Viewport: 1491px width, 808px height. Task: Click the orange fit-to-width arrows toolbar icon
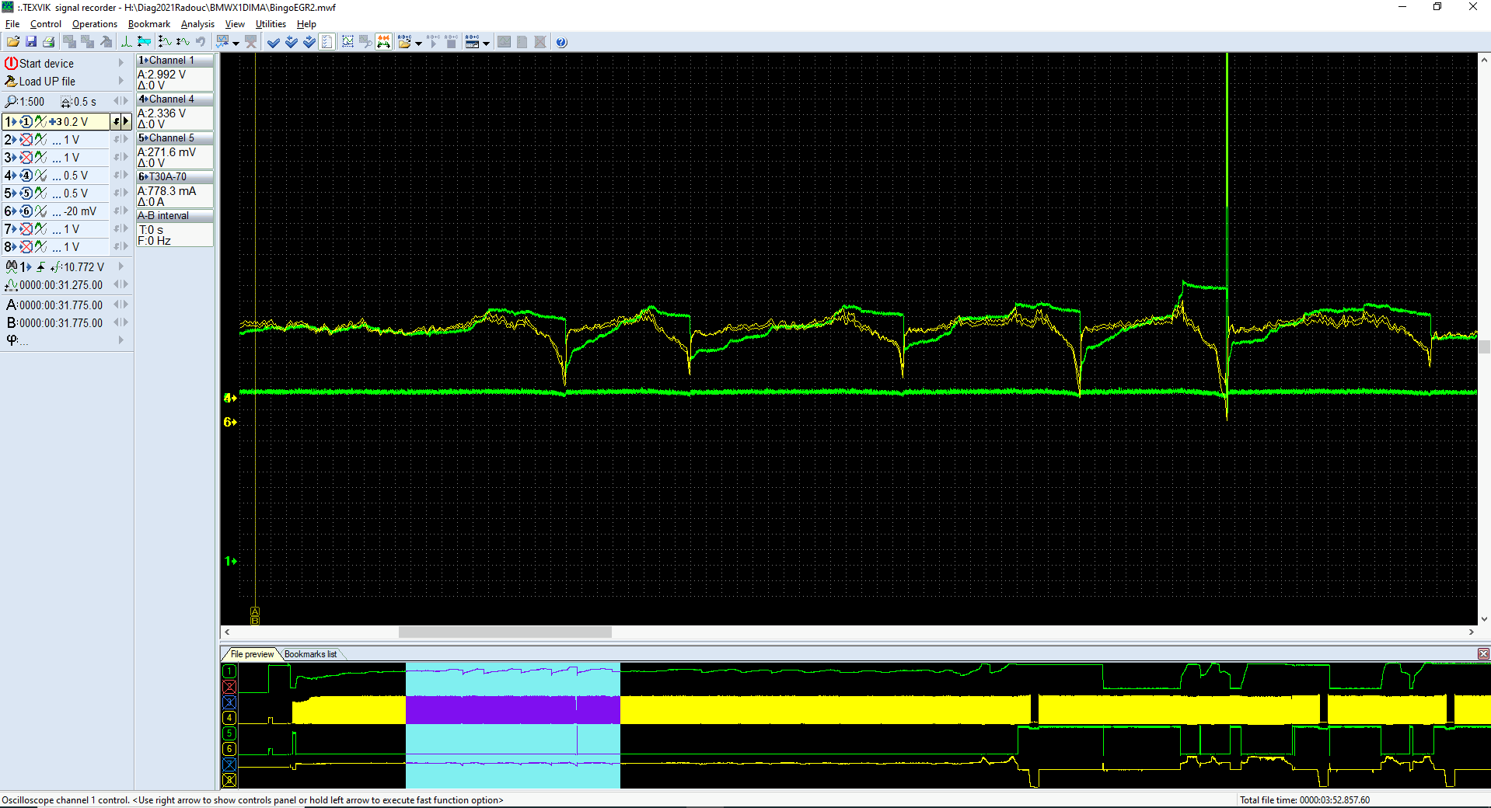click(x=383, y=42)
